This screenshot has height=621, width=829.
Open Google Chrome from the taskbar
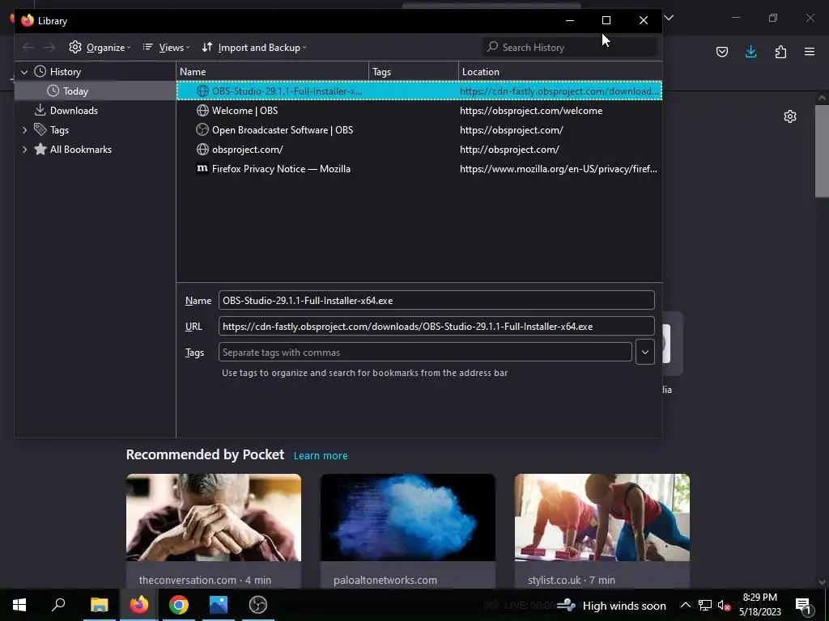179,605
